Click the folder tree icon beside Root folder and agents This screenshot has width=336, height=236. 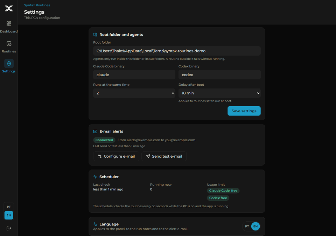[x=95, y=35]
